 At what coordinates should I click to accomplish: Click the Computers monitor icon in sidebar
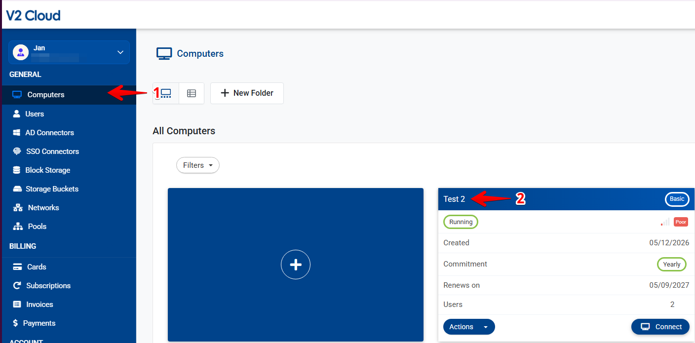[x=17, y=95]
